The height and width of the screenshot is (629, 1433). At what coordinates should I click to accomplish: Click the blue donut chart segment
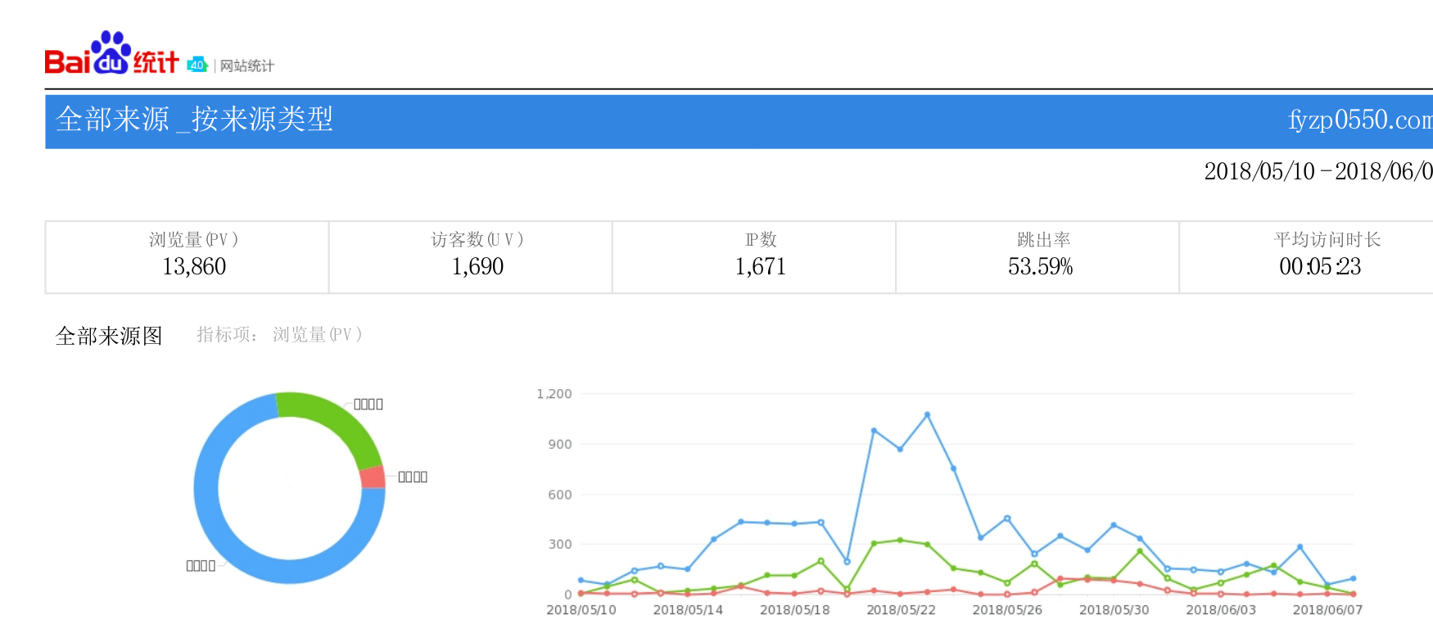pos(215,524)
